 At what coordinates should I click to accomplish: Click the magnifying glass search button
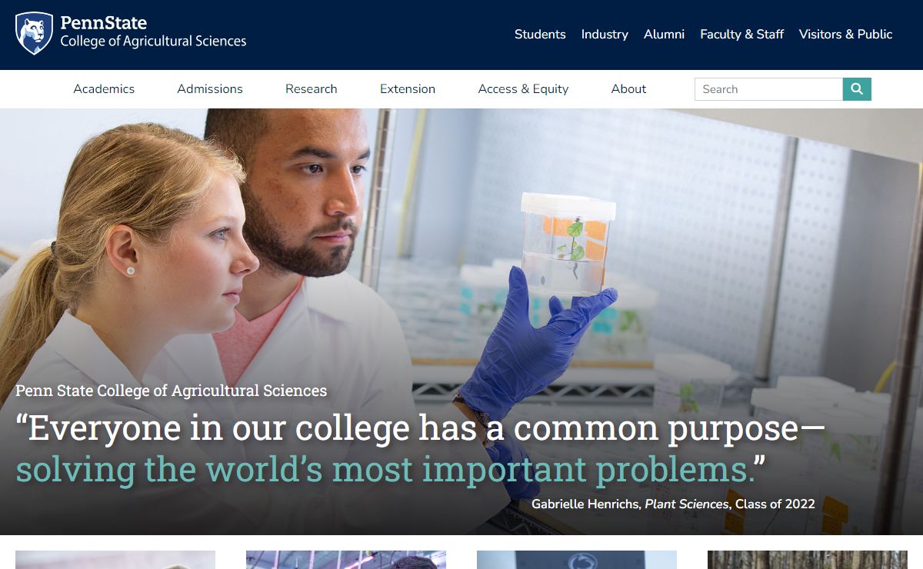(x=857, y=89)
